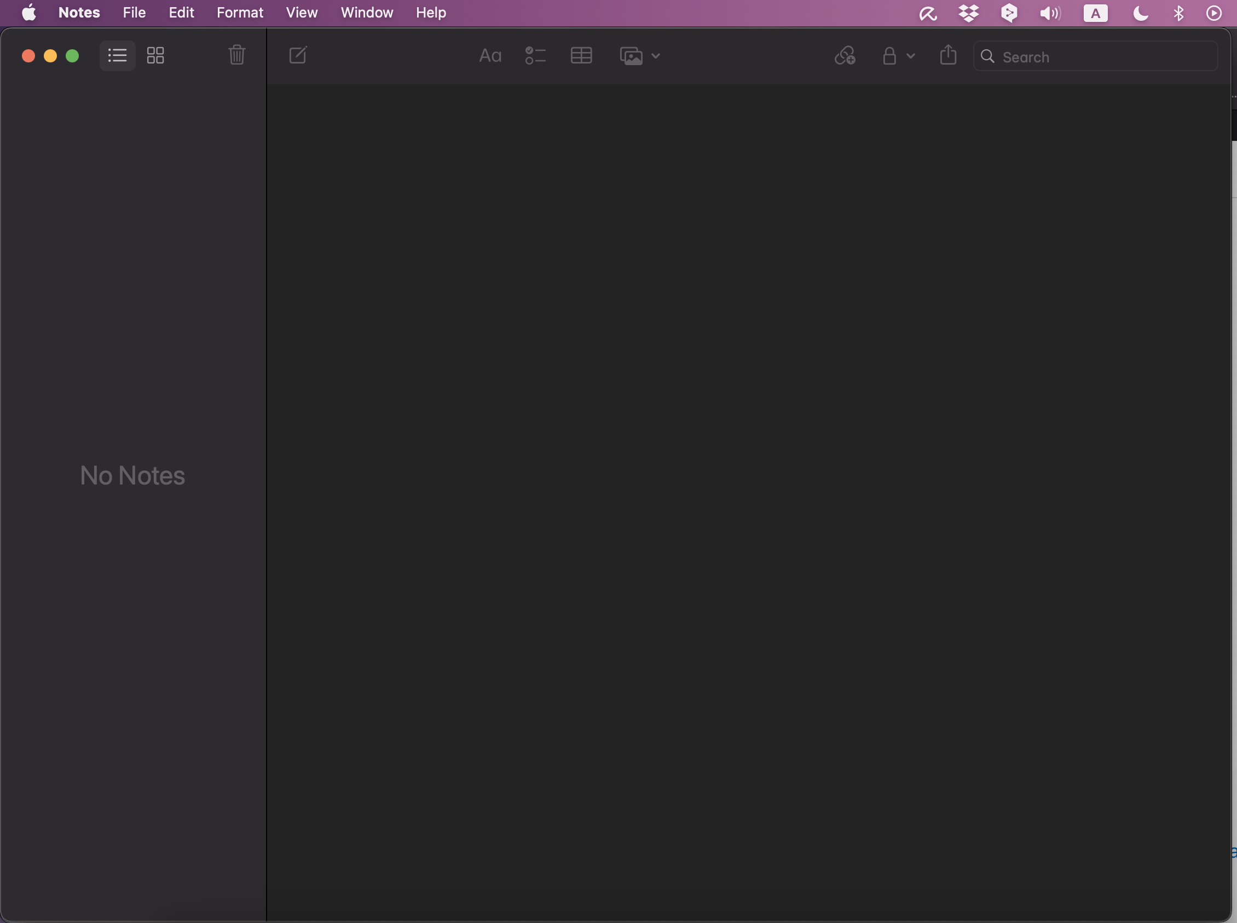Click the trash delete note icon
1237x923 pixels.
click(237, 55)
